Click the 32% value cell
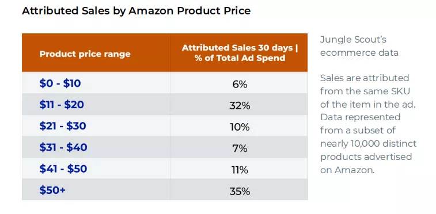This screenshot has height=214, width=436. (x=240, y=106)
